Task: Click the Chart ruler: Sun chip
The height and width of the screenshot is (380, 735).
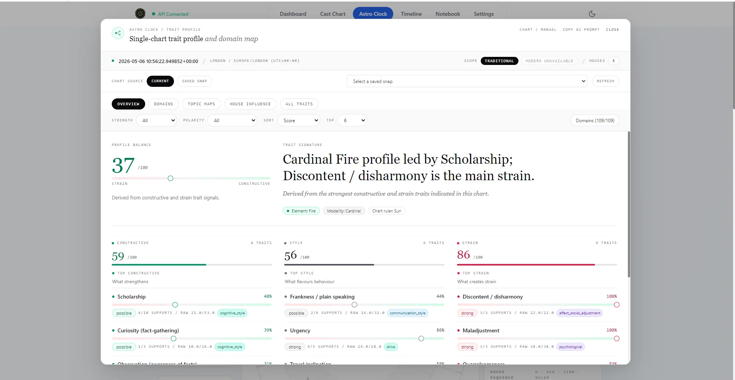Action: (387, 211)
